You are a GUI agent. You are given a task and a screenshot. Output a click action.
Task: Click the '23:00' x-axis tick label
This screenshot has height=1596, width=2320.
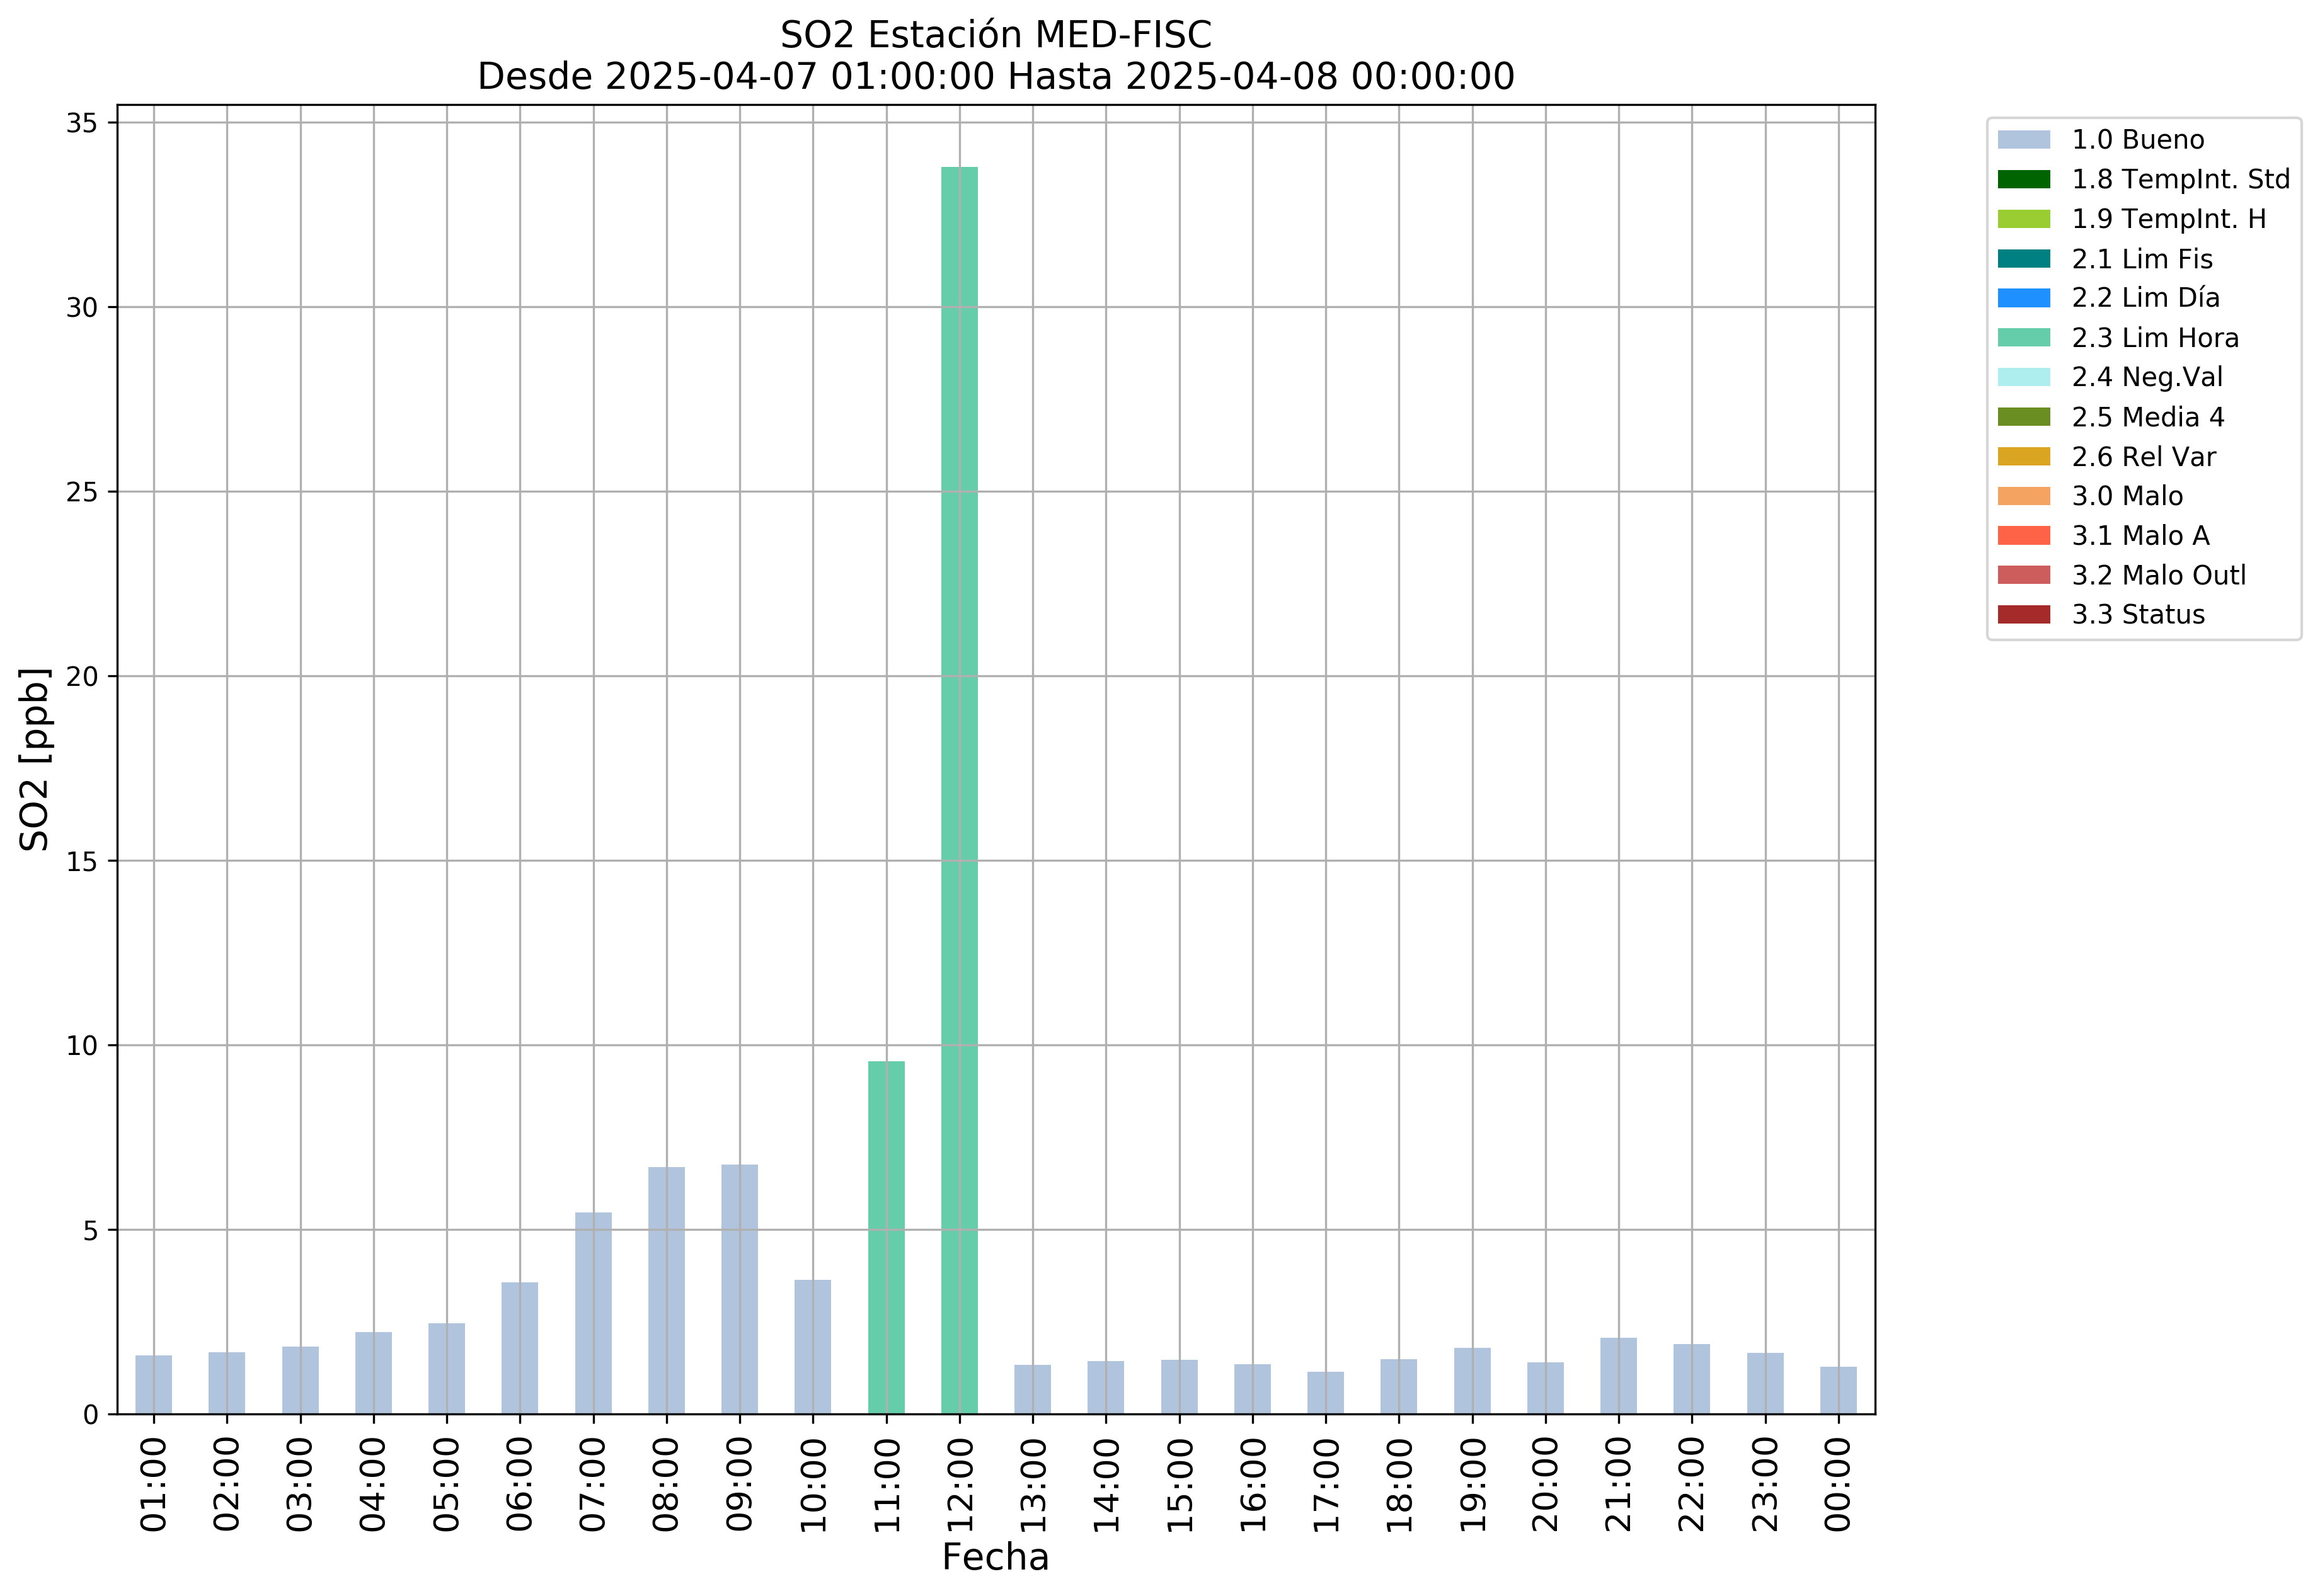[1766, 1485]
